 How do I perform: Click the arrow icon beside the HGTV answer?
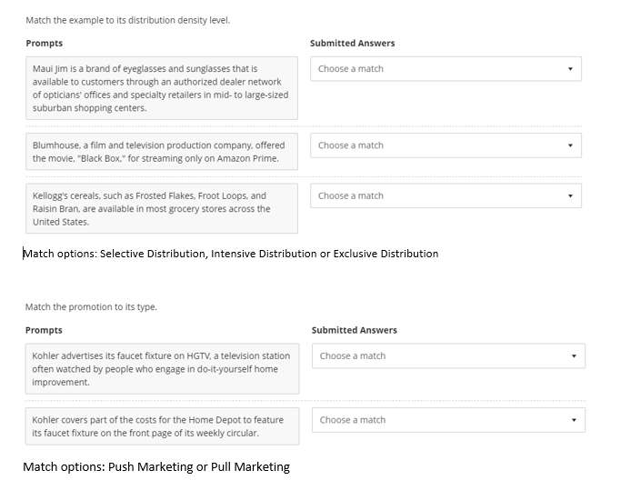tap(574, 356)
